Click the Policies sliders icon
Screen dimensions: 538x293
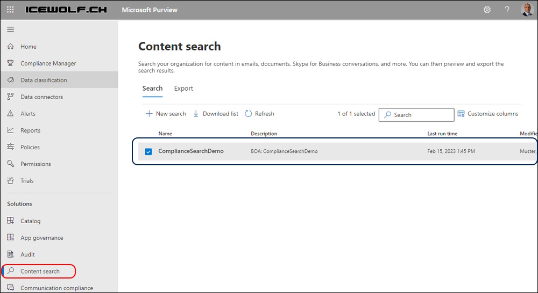tap(11, 147)
